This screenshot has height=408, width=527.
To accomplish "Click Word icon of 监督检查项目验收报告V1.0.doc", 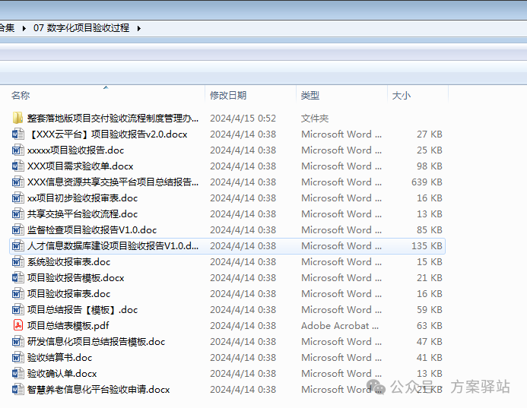I will [x=17, y=230].
